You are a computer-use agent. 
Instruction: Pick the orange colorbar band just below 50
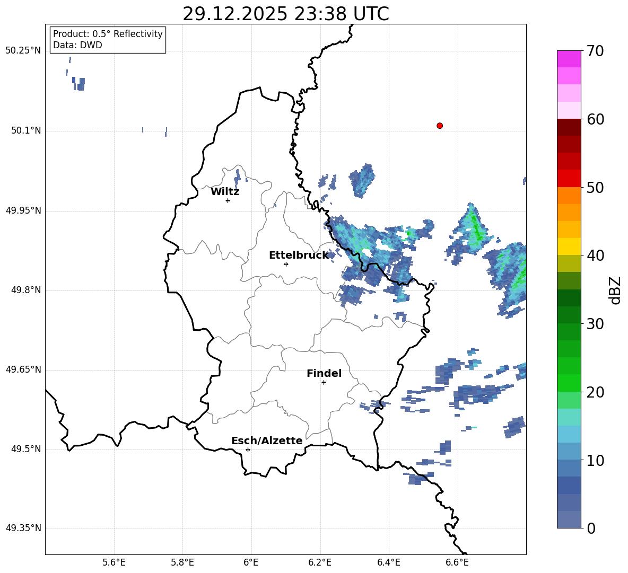click(569, 195)
